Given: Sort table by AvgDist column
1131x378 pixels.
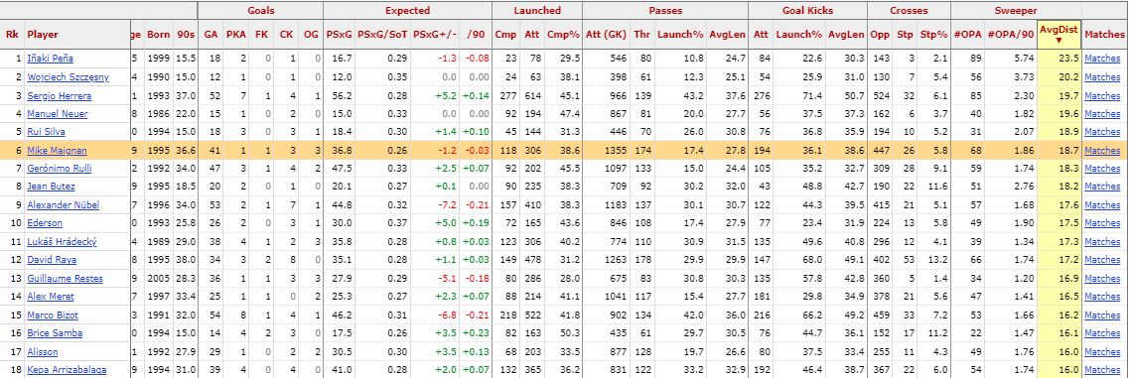Looking at the screenshot, I should click(x=1059, y=34).
